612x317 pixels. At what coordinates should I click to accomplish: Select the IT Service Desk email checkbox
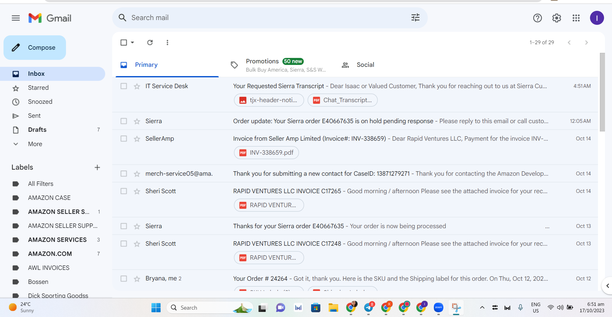[124, 86]
